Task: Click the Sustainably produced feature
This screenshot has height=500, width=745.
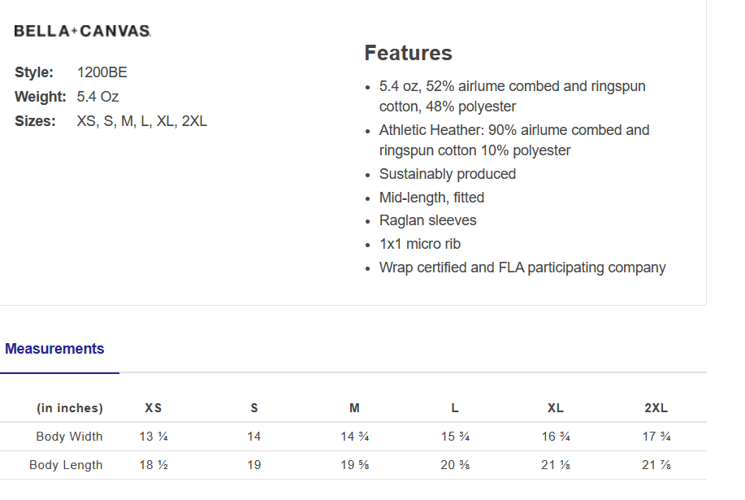Action: (x=448, y=174)
